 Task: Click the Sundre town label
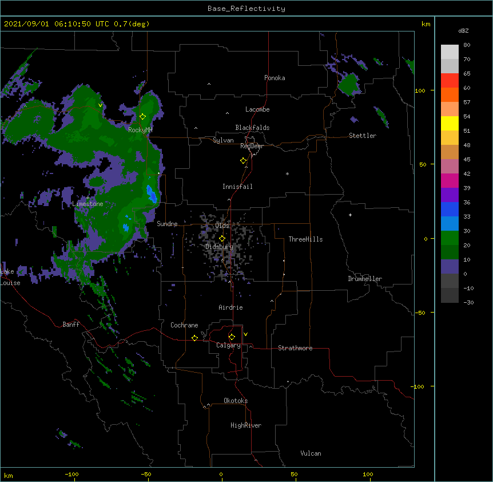(x=167, y=224)
